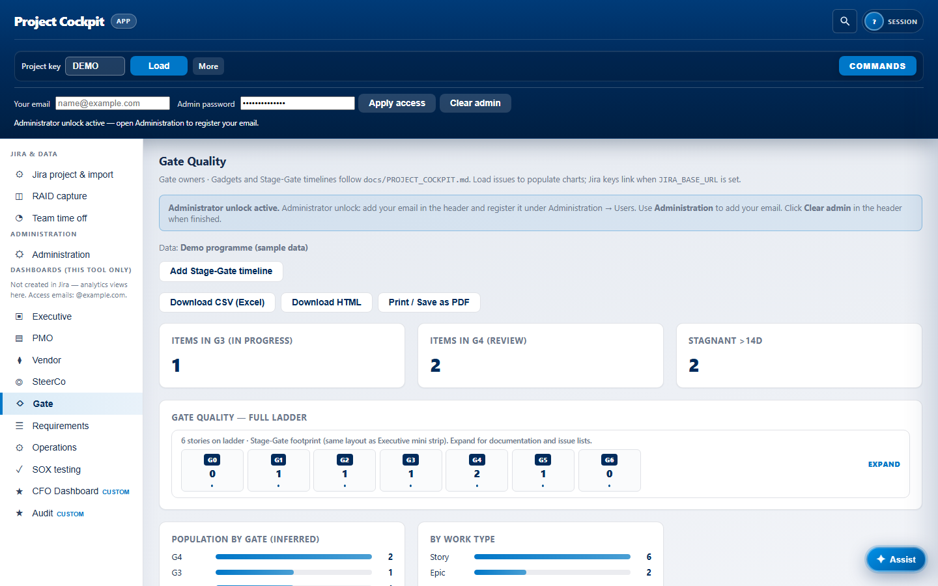Click Clear admin button
938x586 pixels.
(476, 103)
